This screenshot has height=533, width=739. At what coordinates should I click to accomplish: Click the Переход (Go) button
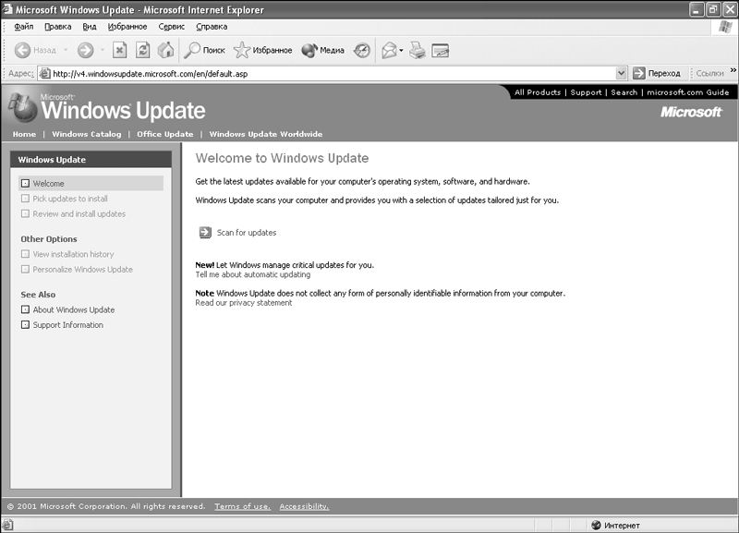[x=657, y=73]
